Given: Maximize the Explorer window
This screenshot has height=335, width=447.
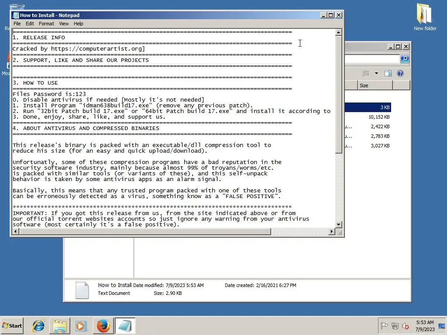Looking at the screenshot, I should pos(398,47).
